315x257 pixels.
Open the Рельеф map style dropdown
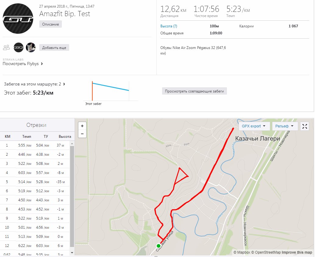pyautogui.click(x=284, y=126)
